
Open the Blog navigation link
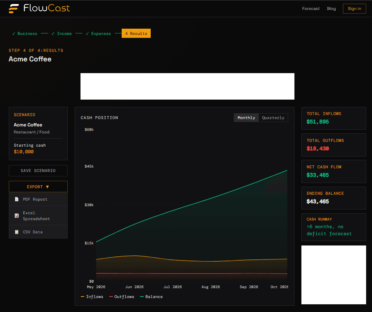point(331,8)
